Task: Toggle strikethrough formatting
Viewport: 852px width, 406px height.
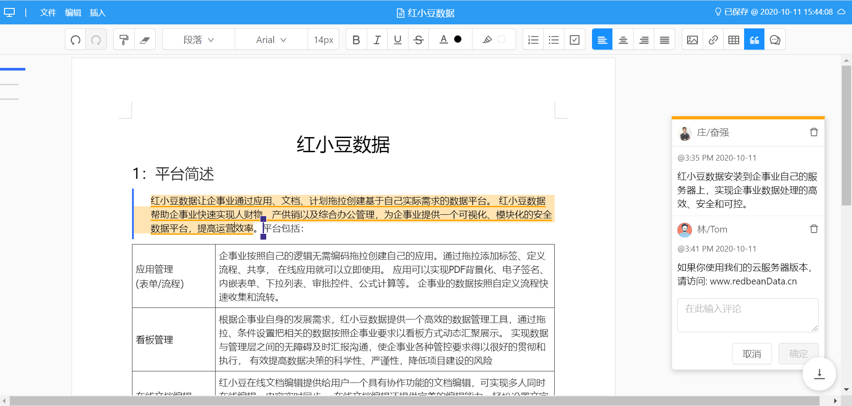Action: tap(418, 40)
